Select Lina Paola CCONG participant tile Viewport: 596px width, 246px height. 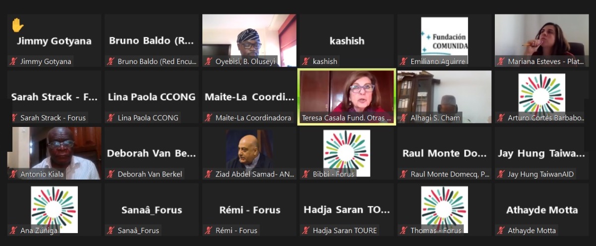[x=152, y=97]
